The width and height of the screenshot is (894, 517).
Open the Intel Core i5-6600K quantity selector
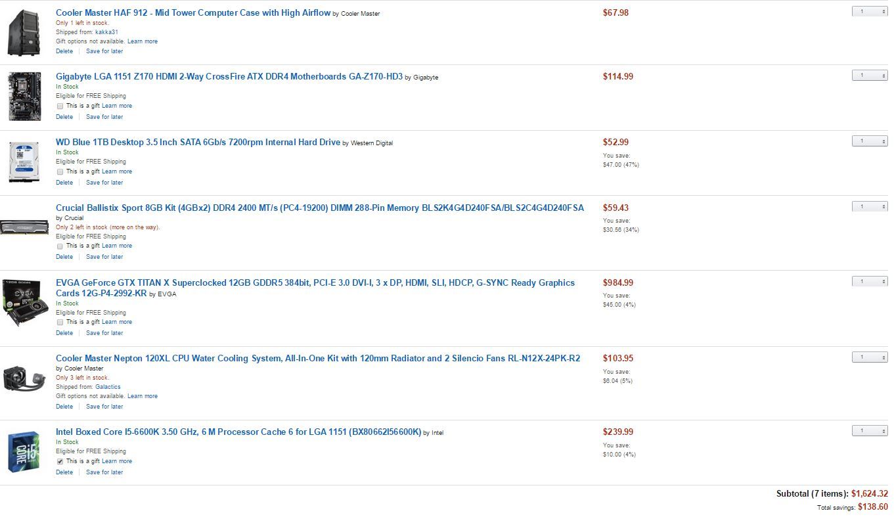[870, 431]
